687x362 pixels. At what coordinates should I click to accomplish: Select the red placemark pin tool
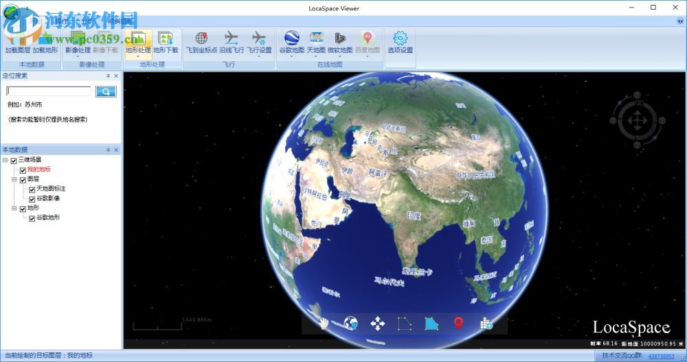(458, 324)
